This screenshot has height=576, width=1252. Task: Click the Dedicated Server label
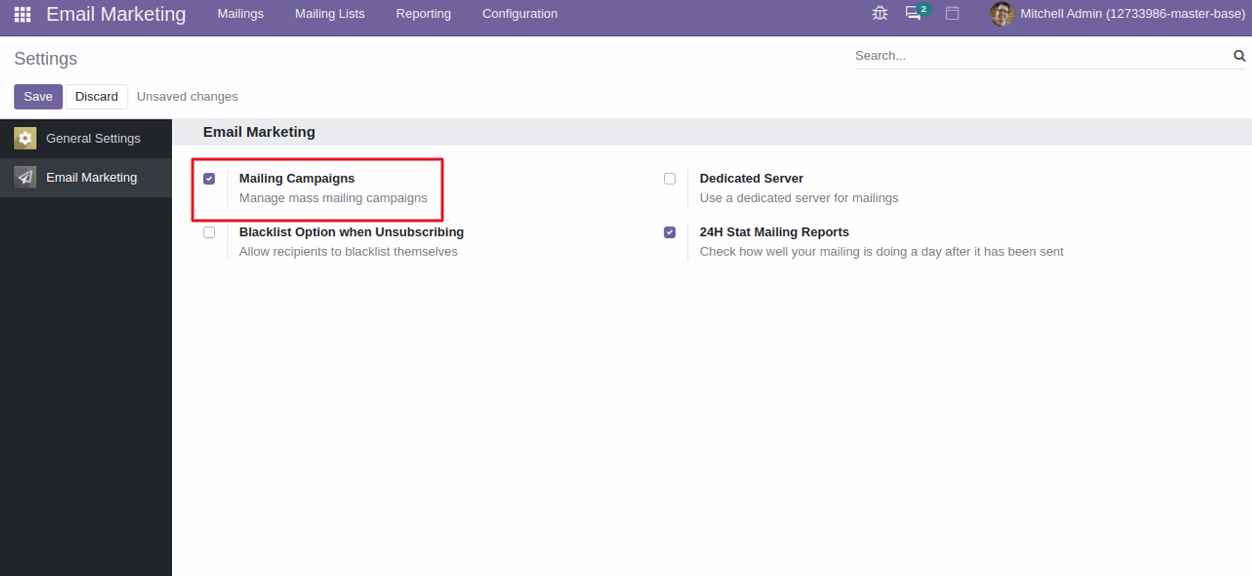click(x=751, y=179)
